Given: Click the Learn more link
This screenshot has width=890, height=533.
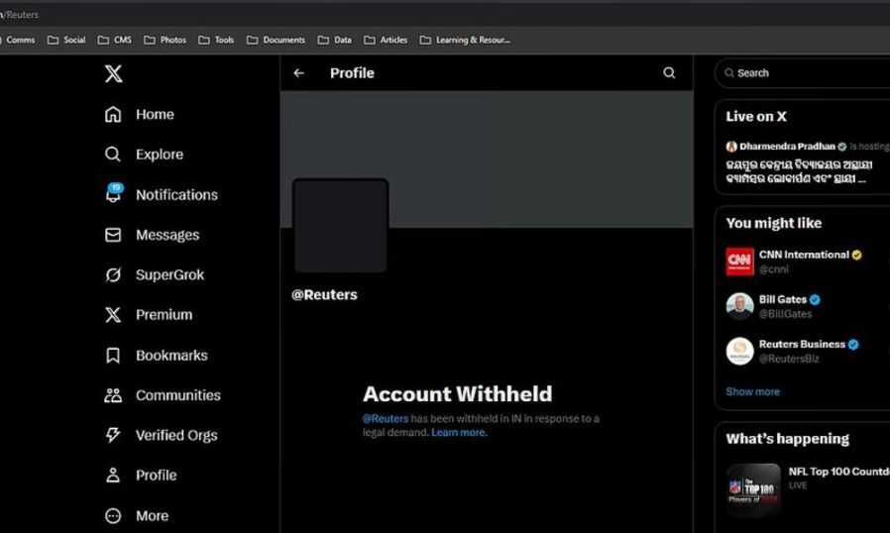Looking at the screenshot, I should [459, 433].
